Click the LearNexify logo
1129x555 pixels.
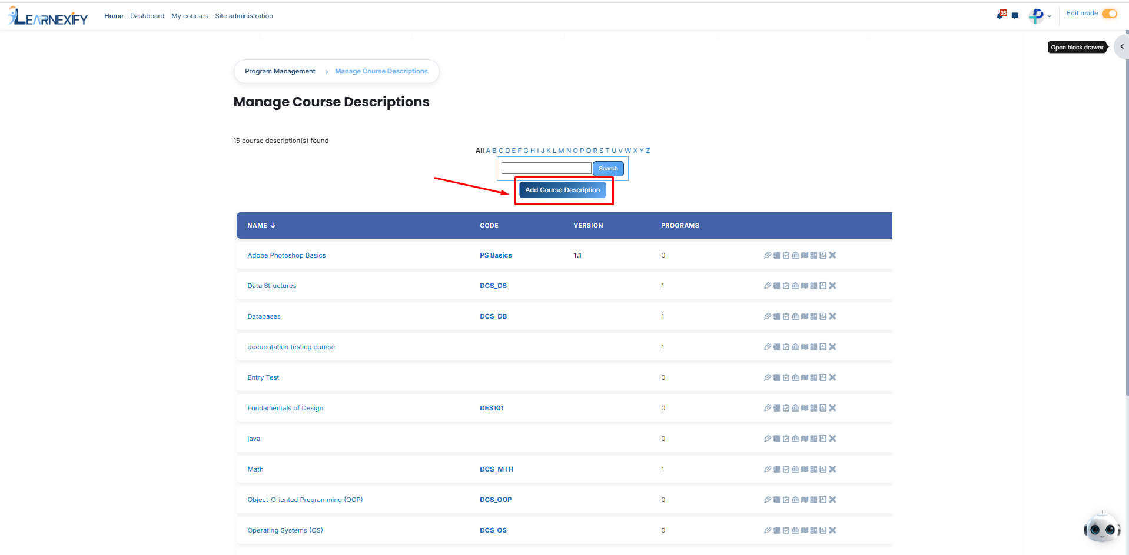(x=48, y=16)
